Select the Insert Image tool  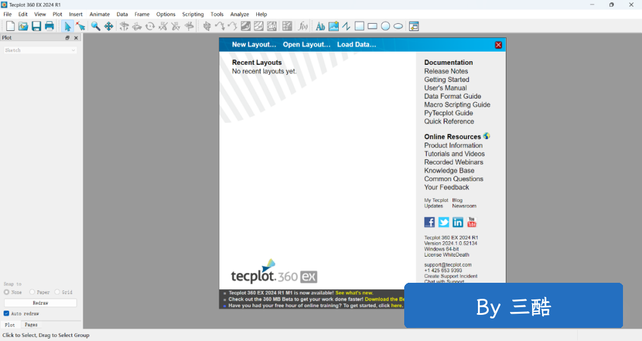pyautogui.click(x=333, y=26)
